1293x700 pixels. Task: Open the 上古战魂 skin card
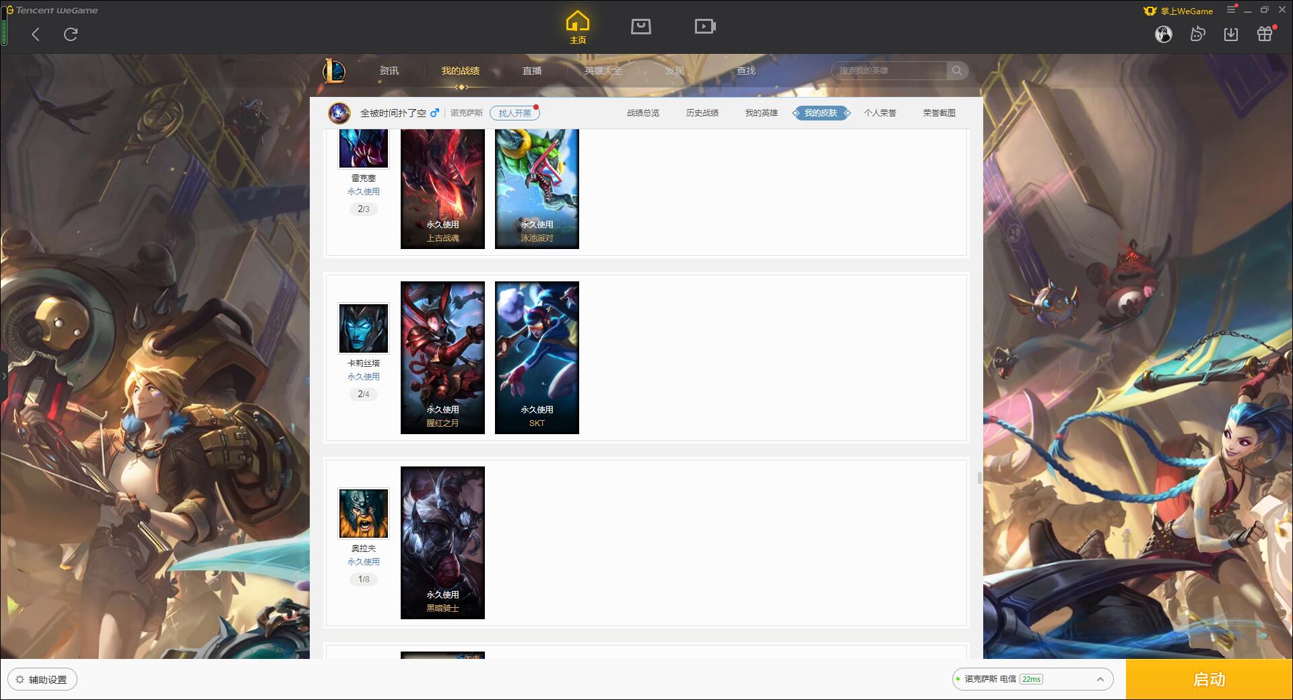point(442,189)
